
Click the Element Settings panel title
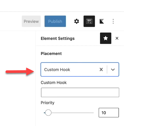58,38
